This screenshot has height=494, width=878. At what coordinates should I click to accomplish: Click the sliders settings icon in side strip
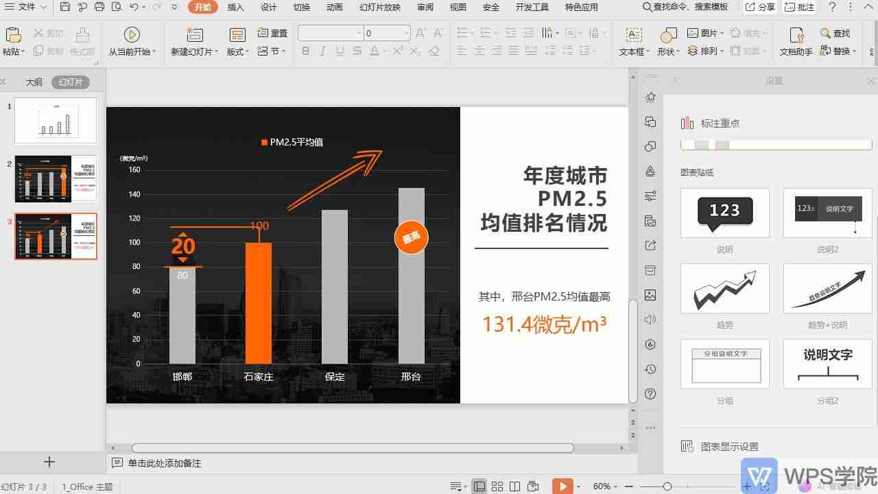tap(650, 196)
